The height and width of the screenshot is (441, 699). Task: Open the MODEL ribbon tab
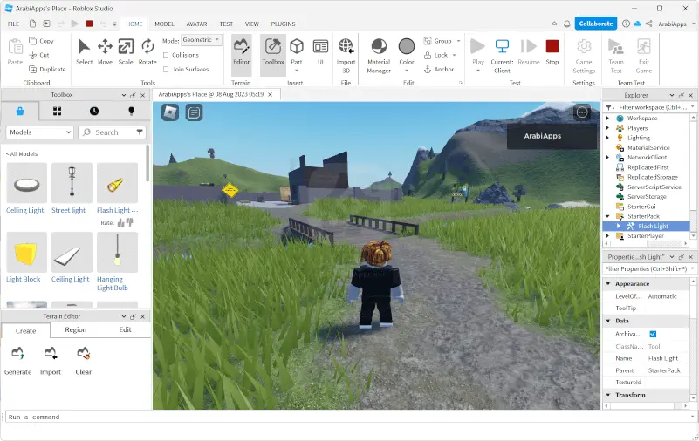tap(164, 24)
